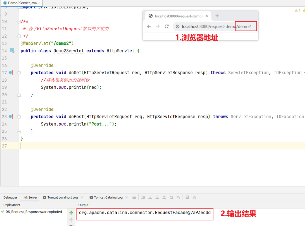Close the Tomcat Localhost Log tab

point(82,197)
